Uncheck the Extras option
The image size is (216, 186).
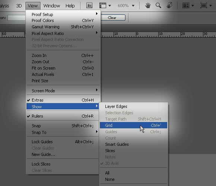tap(63, 100)
